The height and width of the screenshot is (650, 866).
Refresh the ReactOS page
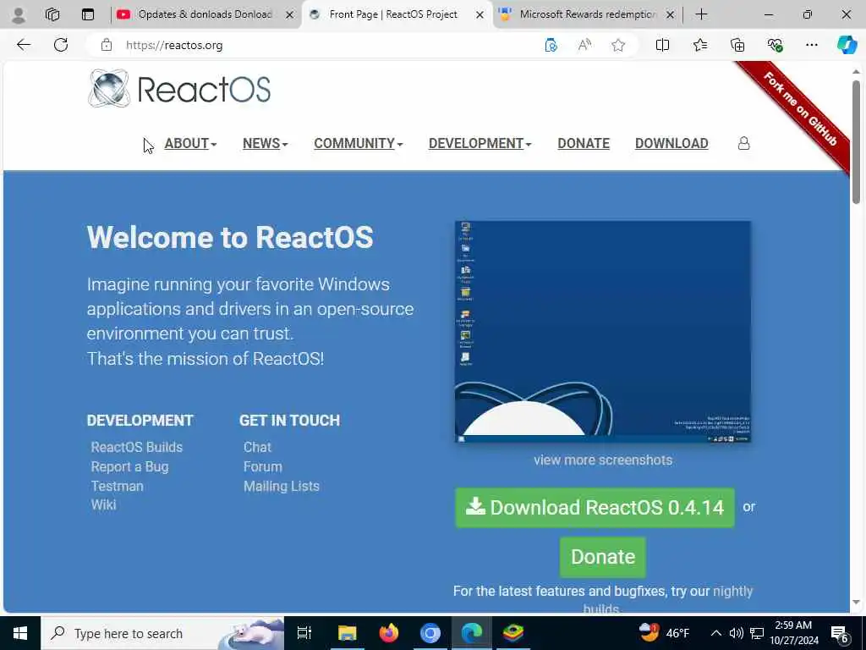click(x=61, y=45)
